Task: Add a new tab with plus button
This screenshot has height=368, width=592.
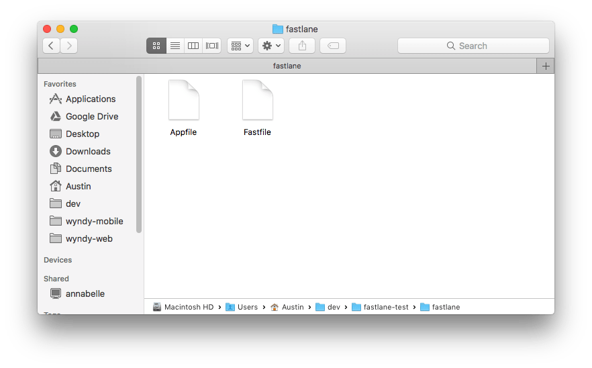Action: coord(546,66)
